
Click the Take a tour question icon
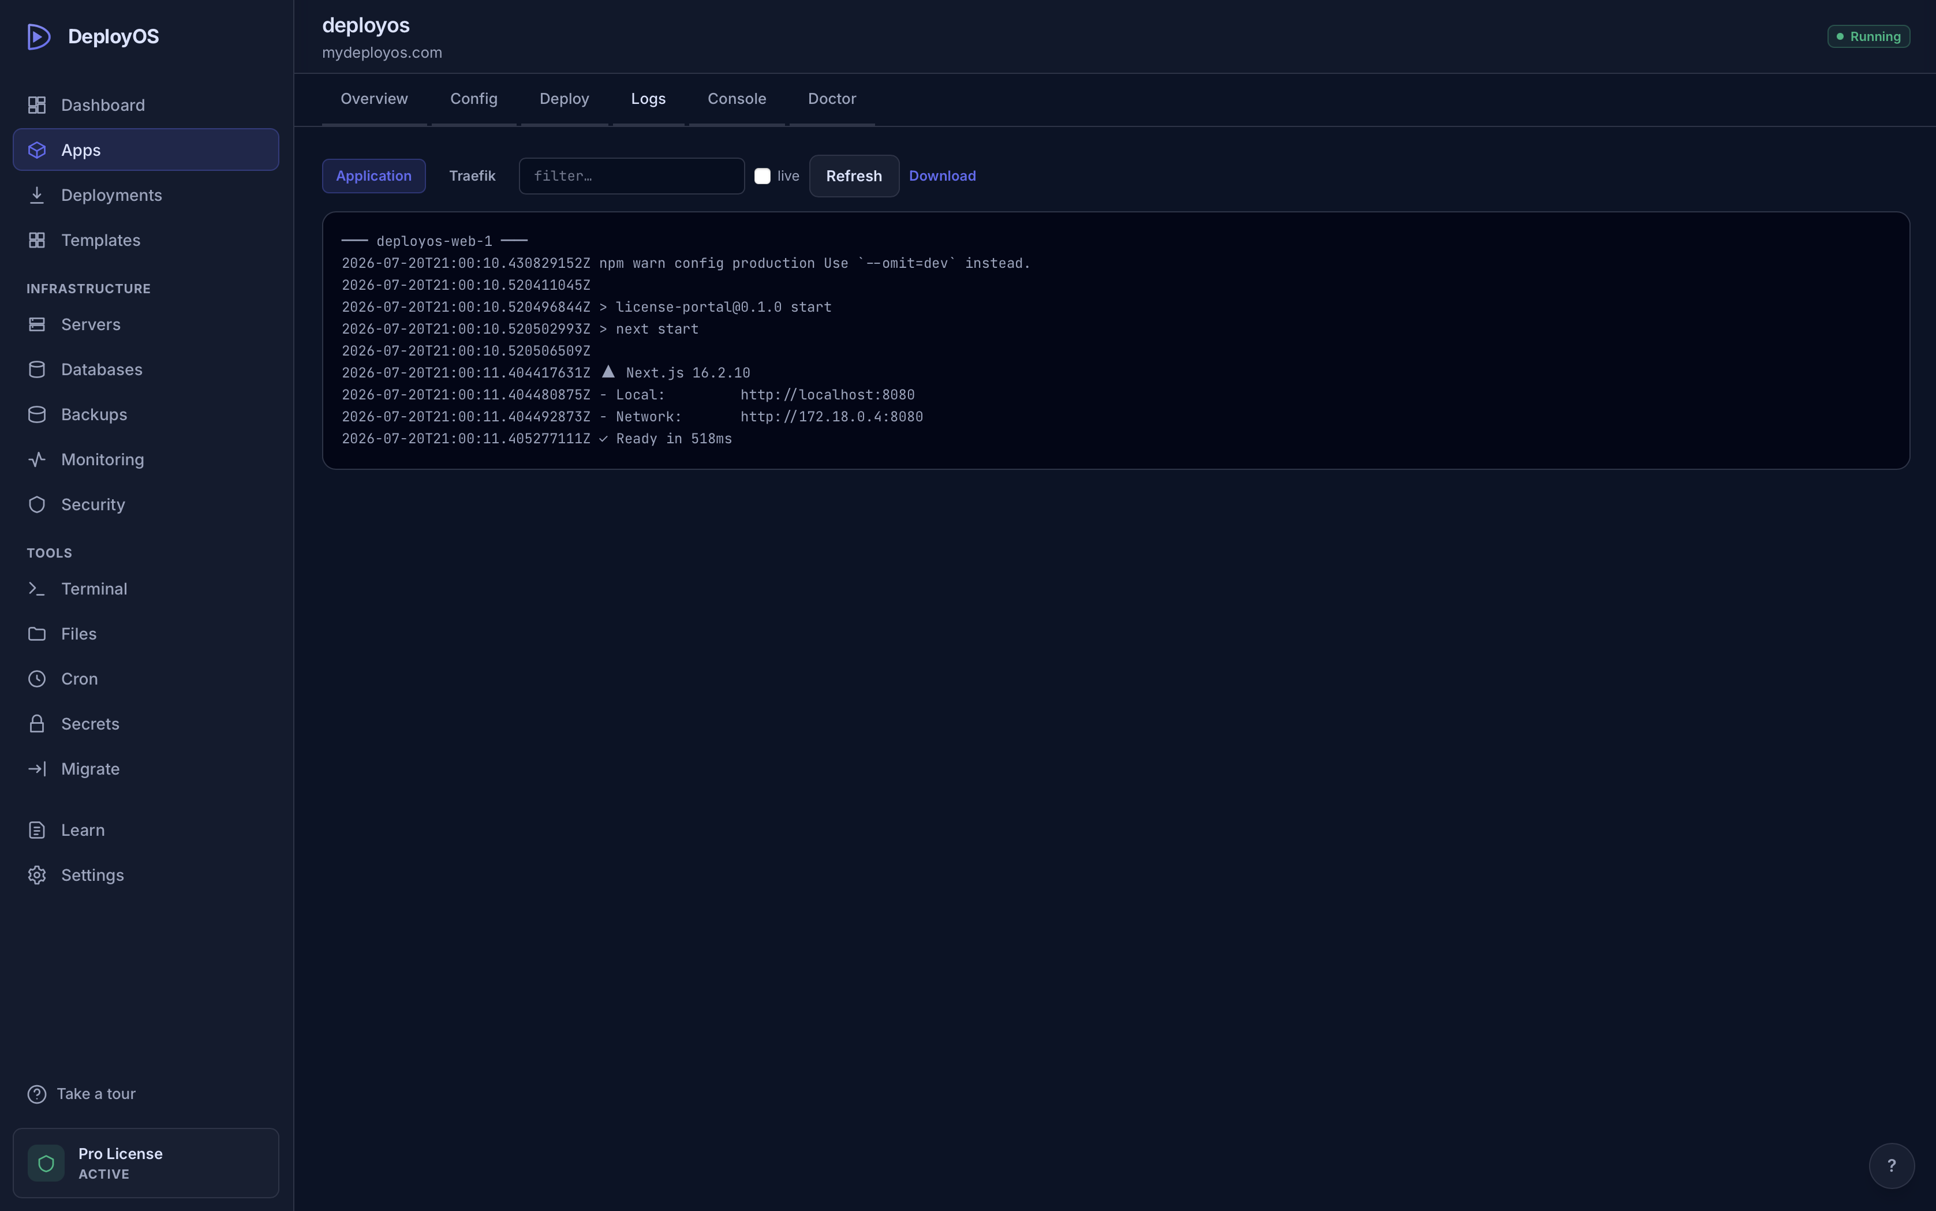click(x=37, y=1094)
